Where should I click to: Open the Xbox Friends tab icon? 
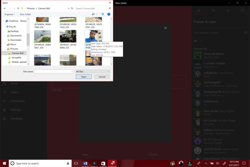[x=199, y=11]
